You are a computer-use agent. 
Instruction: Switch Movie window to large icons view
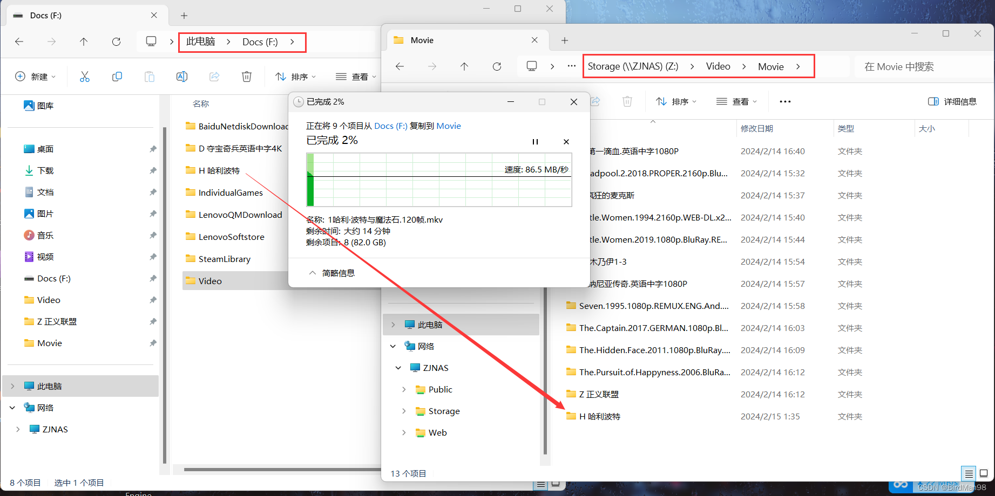(x=984, y=473)
